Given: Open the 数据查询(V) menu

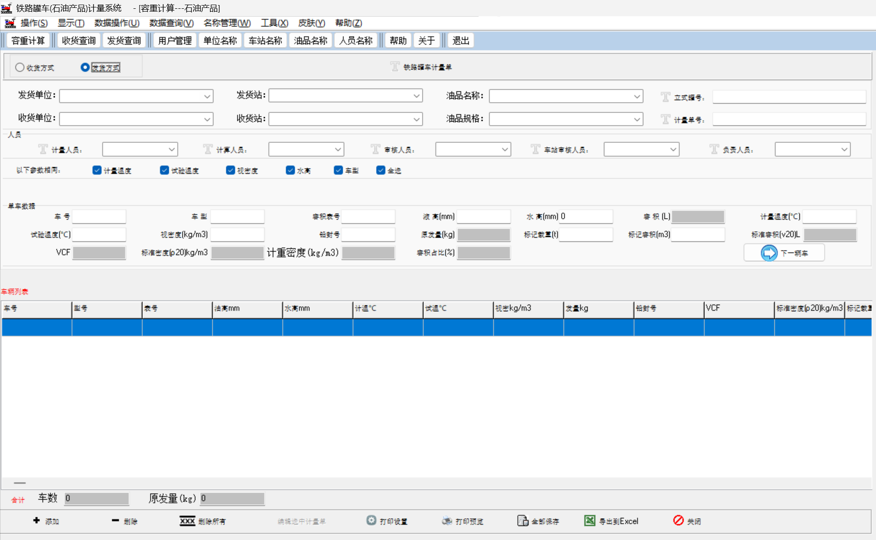Looking at the screenshot, I should 171,23.
